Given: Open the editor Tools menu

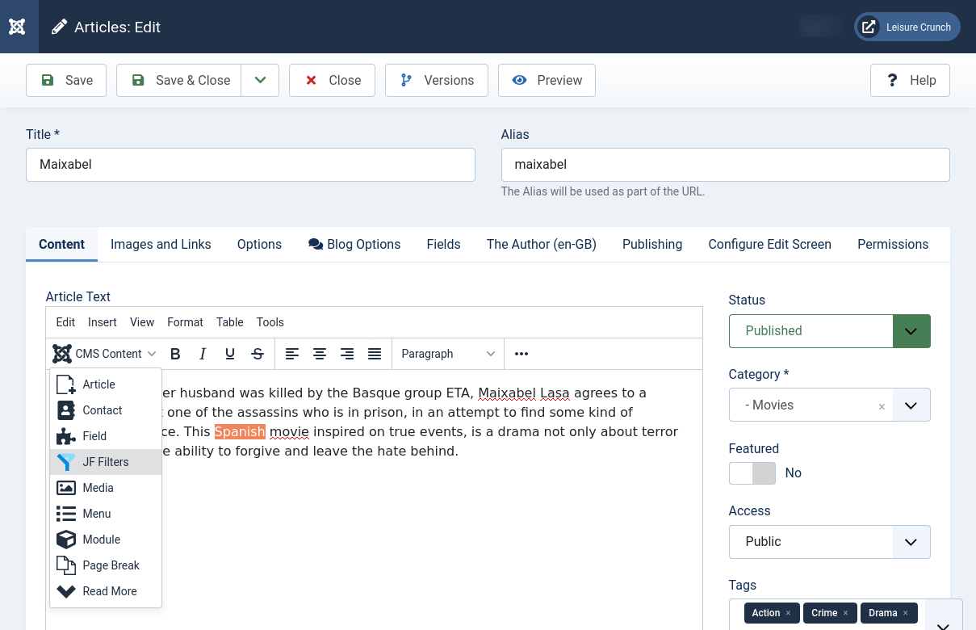Looking at the screenshot, I should tap(270, 322).
